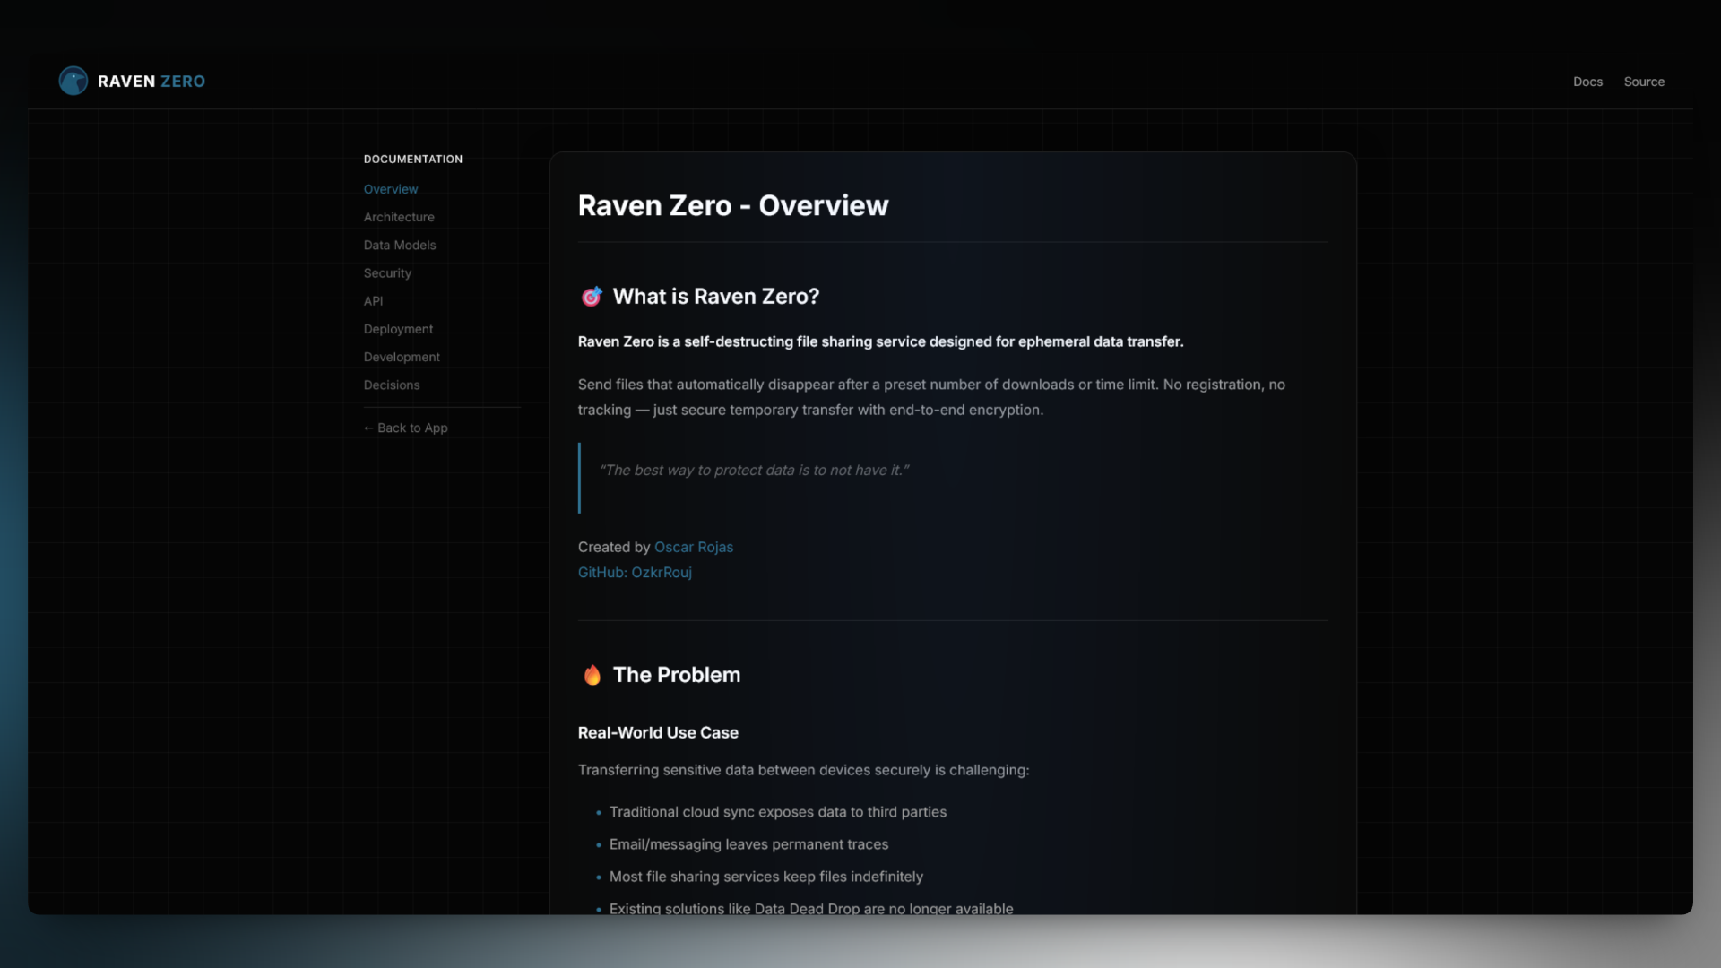Open the API sidebar entry

pyautogui.click(x=373, y=301)
